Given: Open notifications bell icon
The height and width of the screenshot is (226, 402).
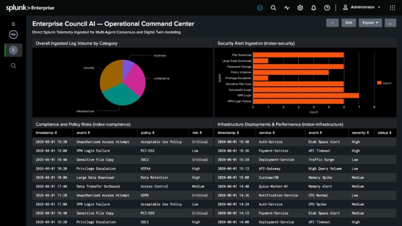Looking at the screenshot, I should [314, 8].
